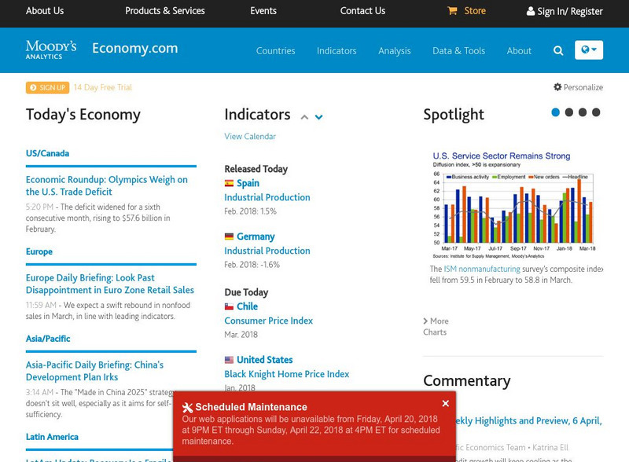Open the ISM nonmanufacturing link
The height and width of the screenshot is (462, 629).
click(482, 269)
